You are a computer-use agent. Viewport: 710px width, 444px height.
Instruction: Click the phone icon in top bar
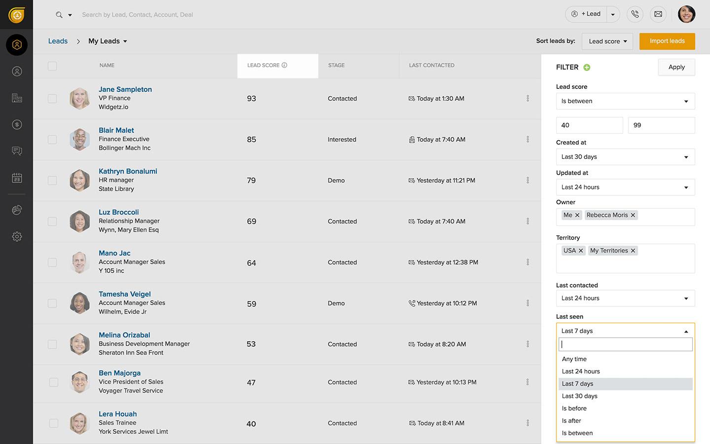(x=635, y=14)
